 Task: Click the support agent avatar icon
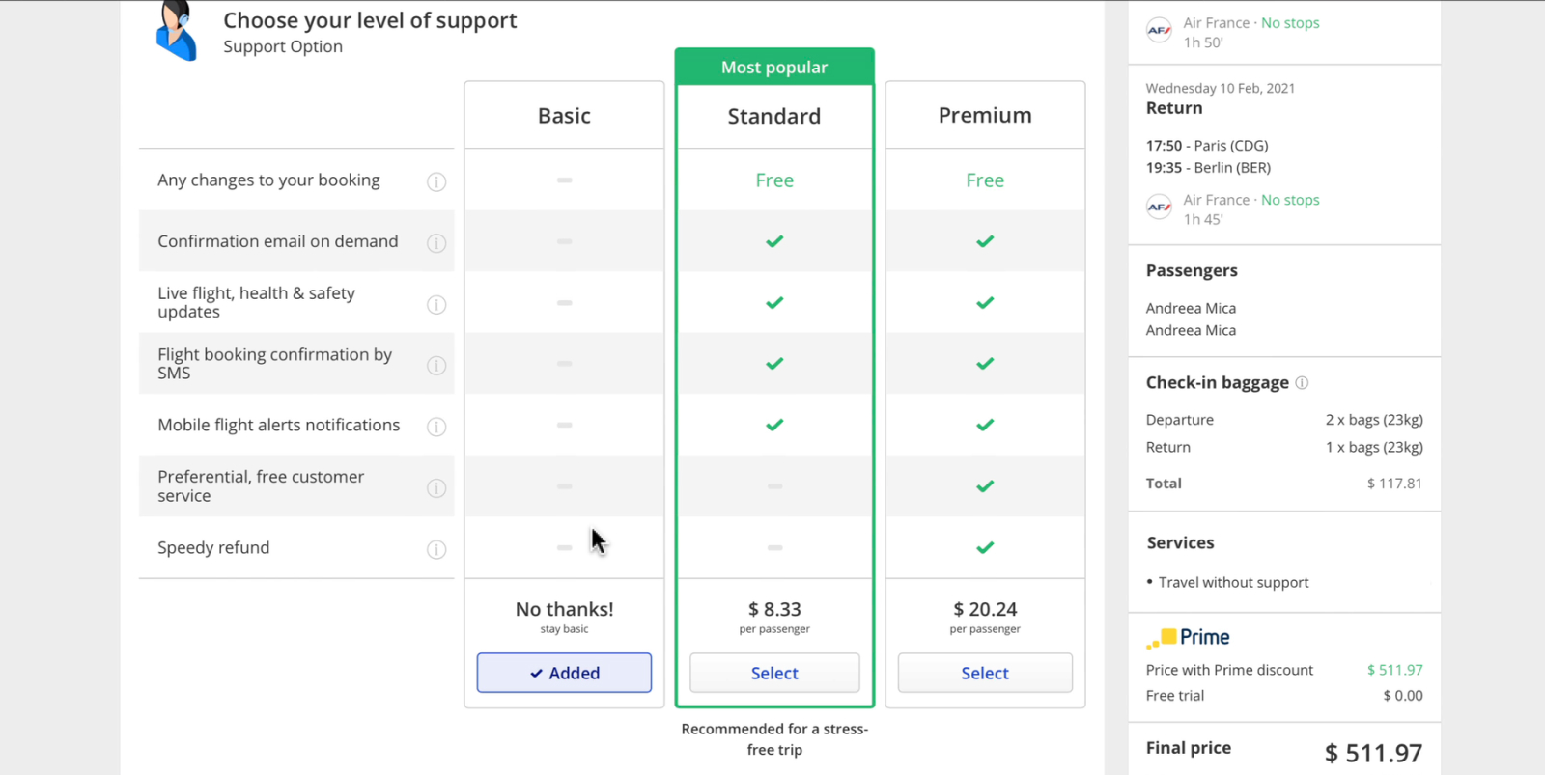click(x=177, y=31)
